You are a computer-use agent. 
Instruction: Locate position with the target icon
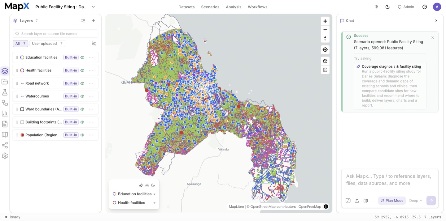(325, 50)
